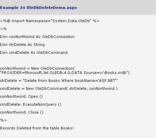Click the closing %> script tag

pos(3,120)
